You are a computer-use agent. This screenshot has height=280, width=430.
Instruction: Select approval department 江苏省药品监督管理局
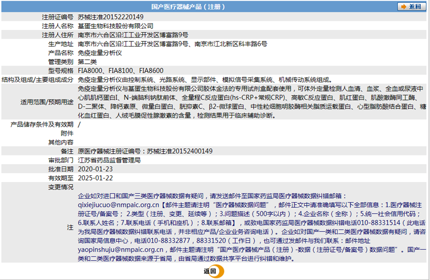pos(109,160)
